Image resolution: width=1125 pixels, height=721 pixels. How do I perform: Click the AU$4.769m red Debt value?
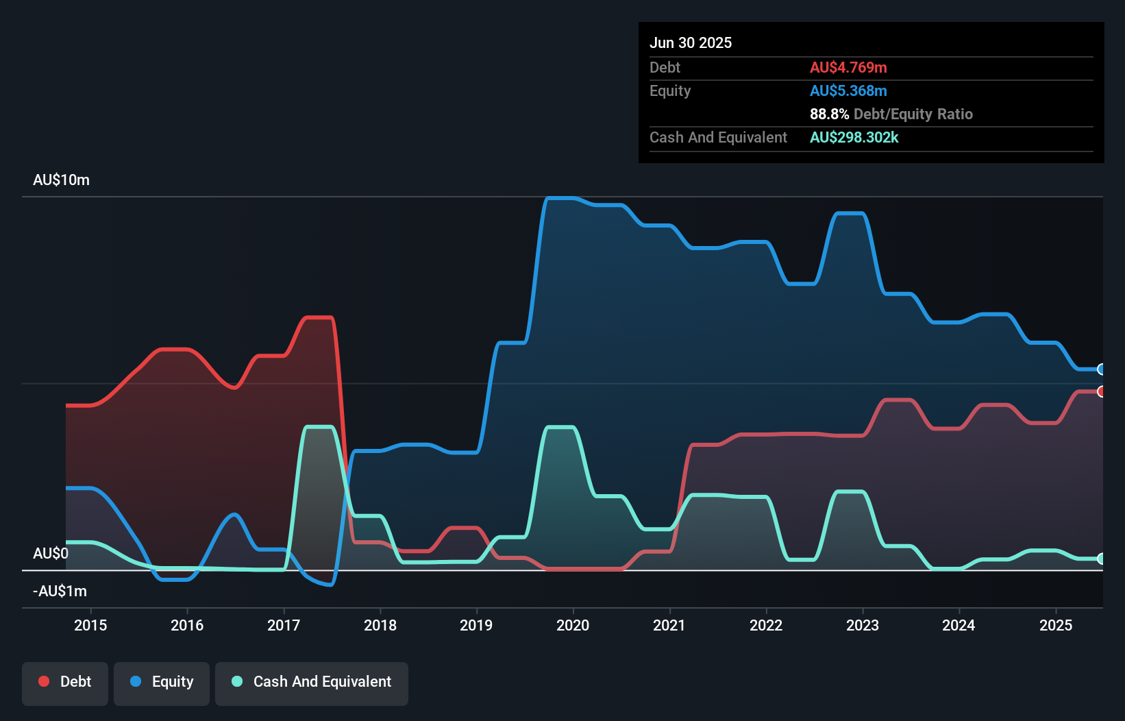point(848,67)
